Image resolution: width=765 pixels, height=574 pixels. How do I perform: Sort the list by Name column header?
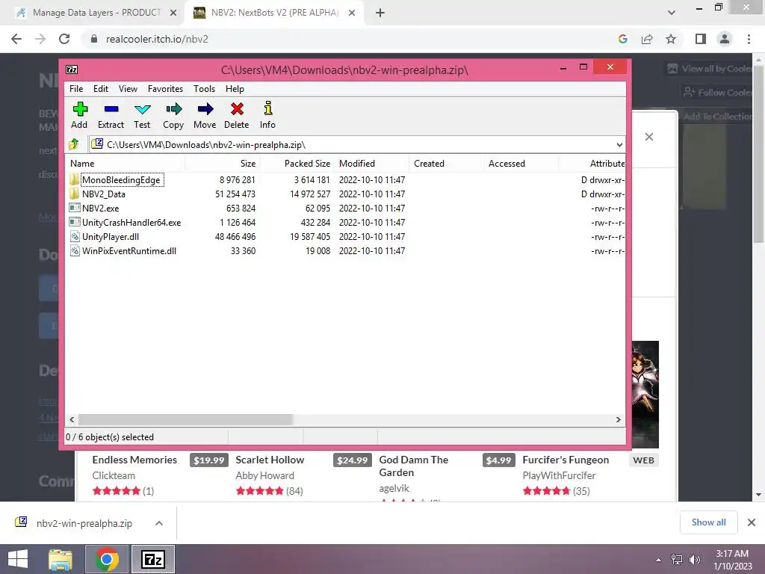[x=125, y=164]
